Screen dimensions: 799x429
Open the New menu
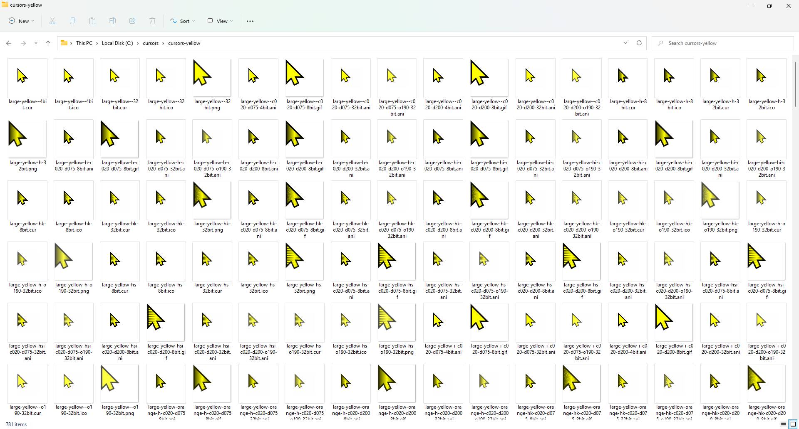(21, 21)
